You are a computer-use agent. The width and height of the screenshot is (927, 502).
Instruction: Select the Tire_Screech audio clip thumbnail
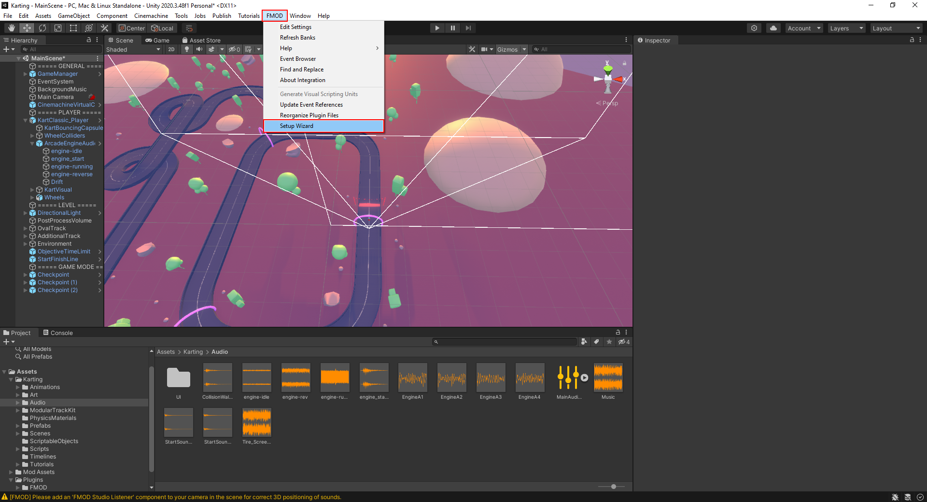click(257, 422)
